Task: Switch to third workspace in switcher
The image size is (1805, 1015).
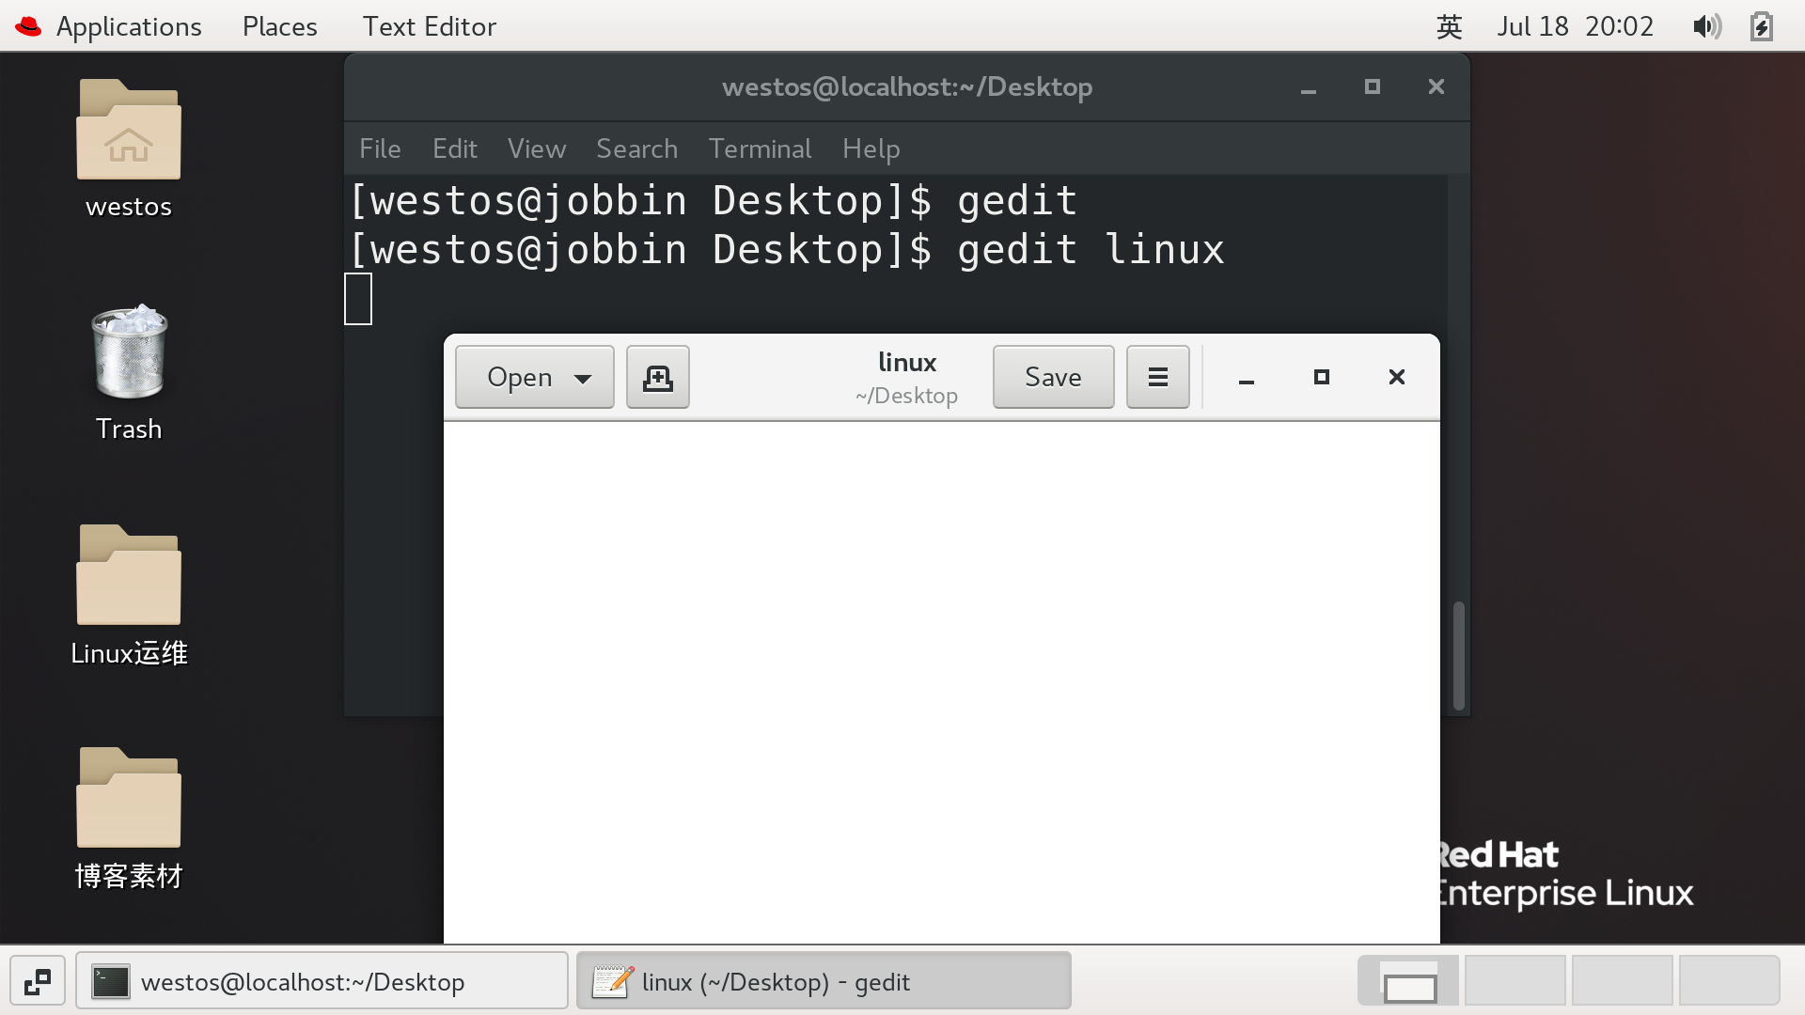Action: tap(1623, 981)
